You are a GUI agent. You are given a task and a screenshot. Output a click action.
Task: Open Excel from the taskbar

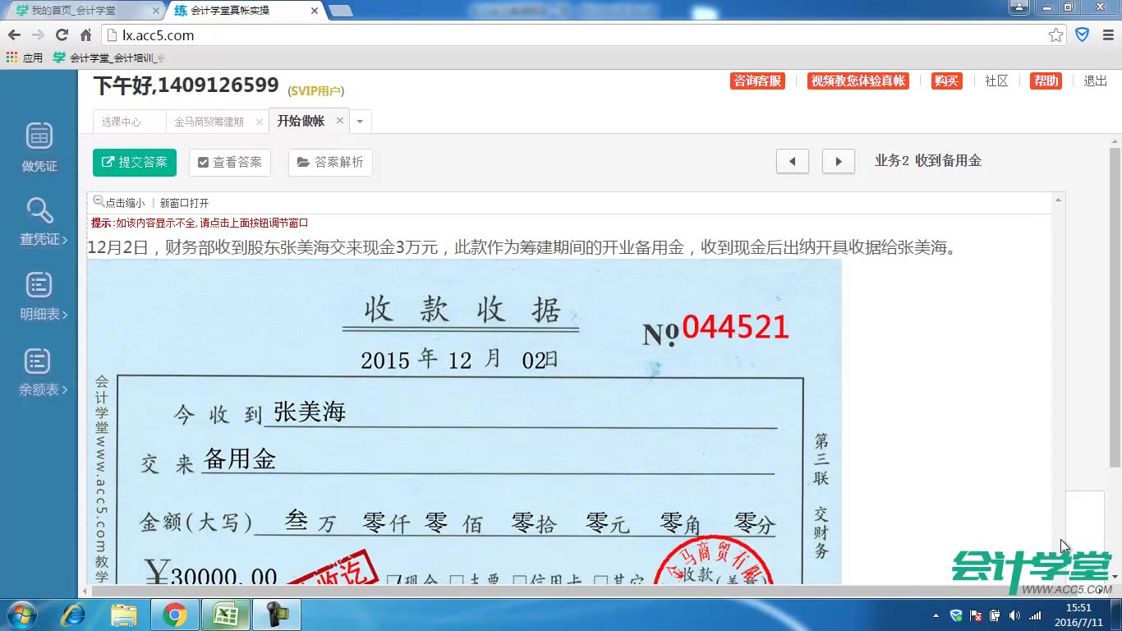click(225, 614)
